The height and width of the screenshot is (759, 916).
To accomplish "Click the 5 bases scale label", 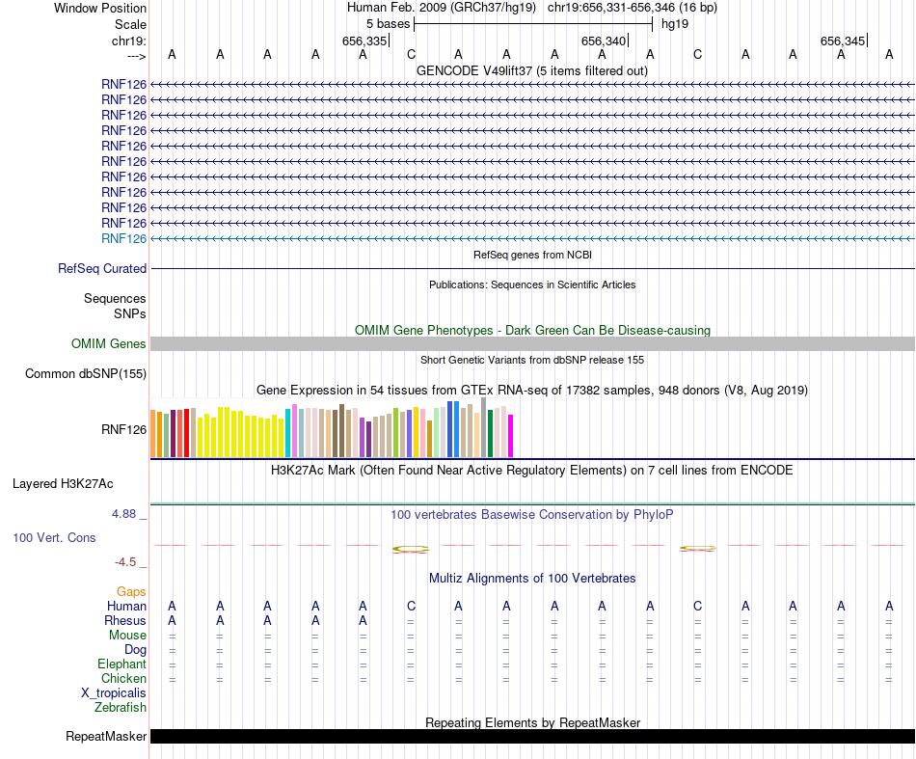I will (388, 24).
